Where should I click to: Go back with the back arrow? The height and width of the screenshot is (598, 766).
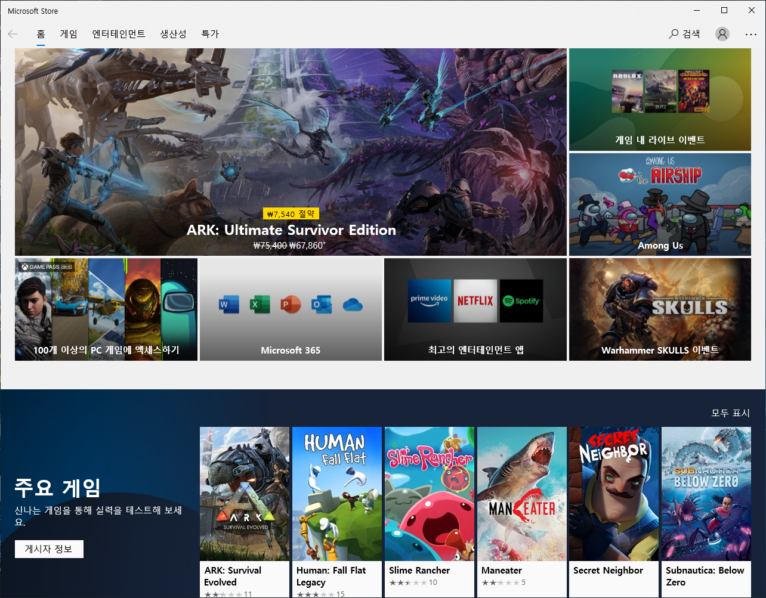point(13,34)
